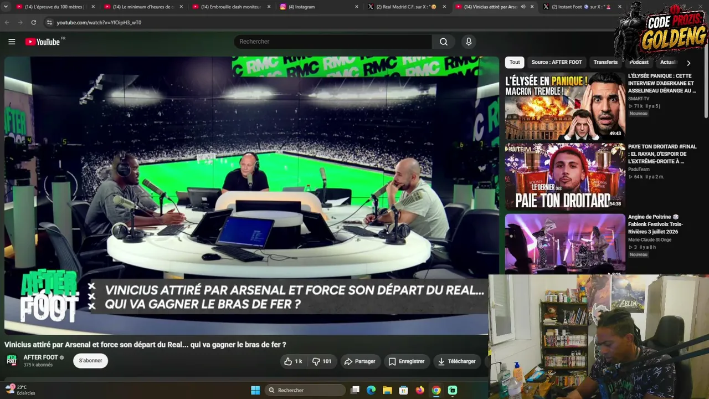Open AFTER FOOT channel avatar
This screenshot has width=709, height=399.
click(12, 361)
